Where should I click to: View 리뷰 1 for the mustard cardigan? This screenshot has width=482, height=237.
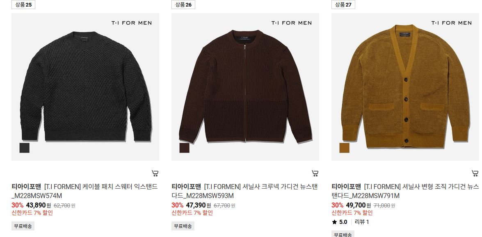[x=362, y=222]
